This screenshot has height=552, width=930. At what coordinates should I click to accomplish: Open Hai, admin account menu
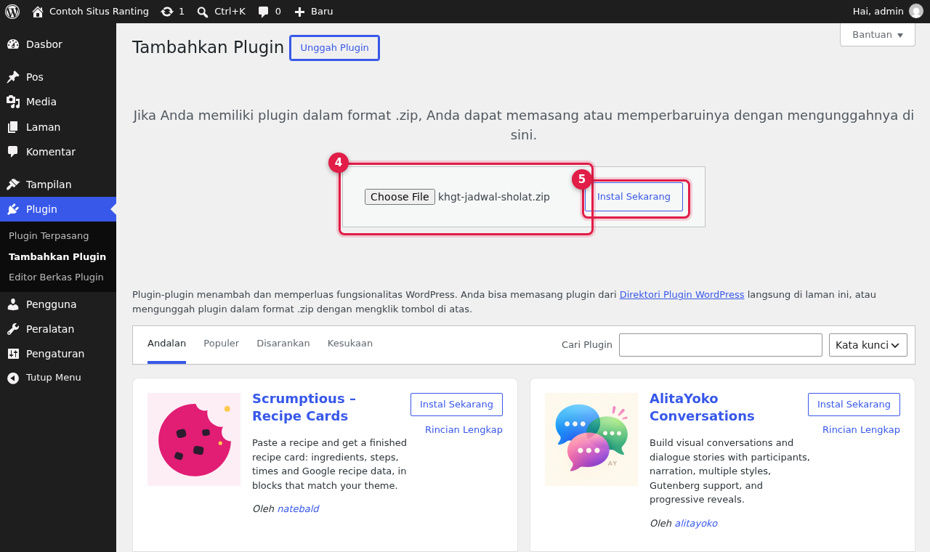888,12
